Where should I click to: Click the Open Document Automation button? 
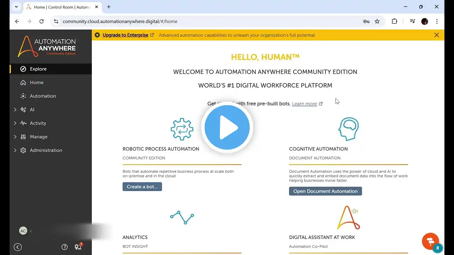tap(325, 191)
